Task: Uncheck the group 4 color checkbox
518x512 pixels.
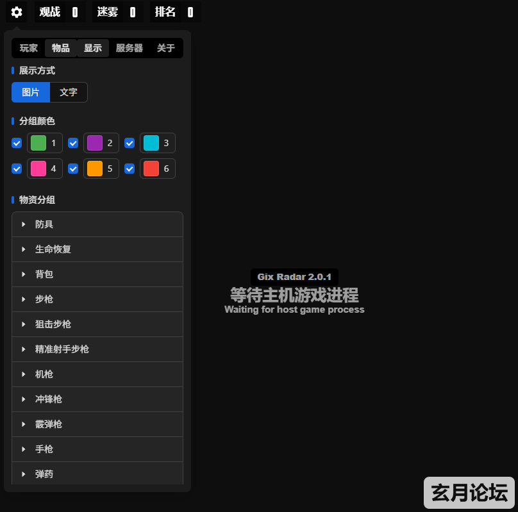Action: click(x=17, y=169)
